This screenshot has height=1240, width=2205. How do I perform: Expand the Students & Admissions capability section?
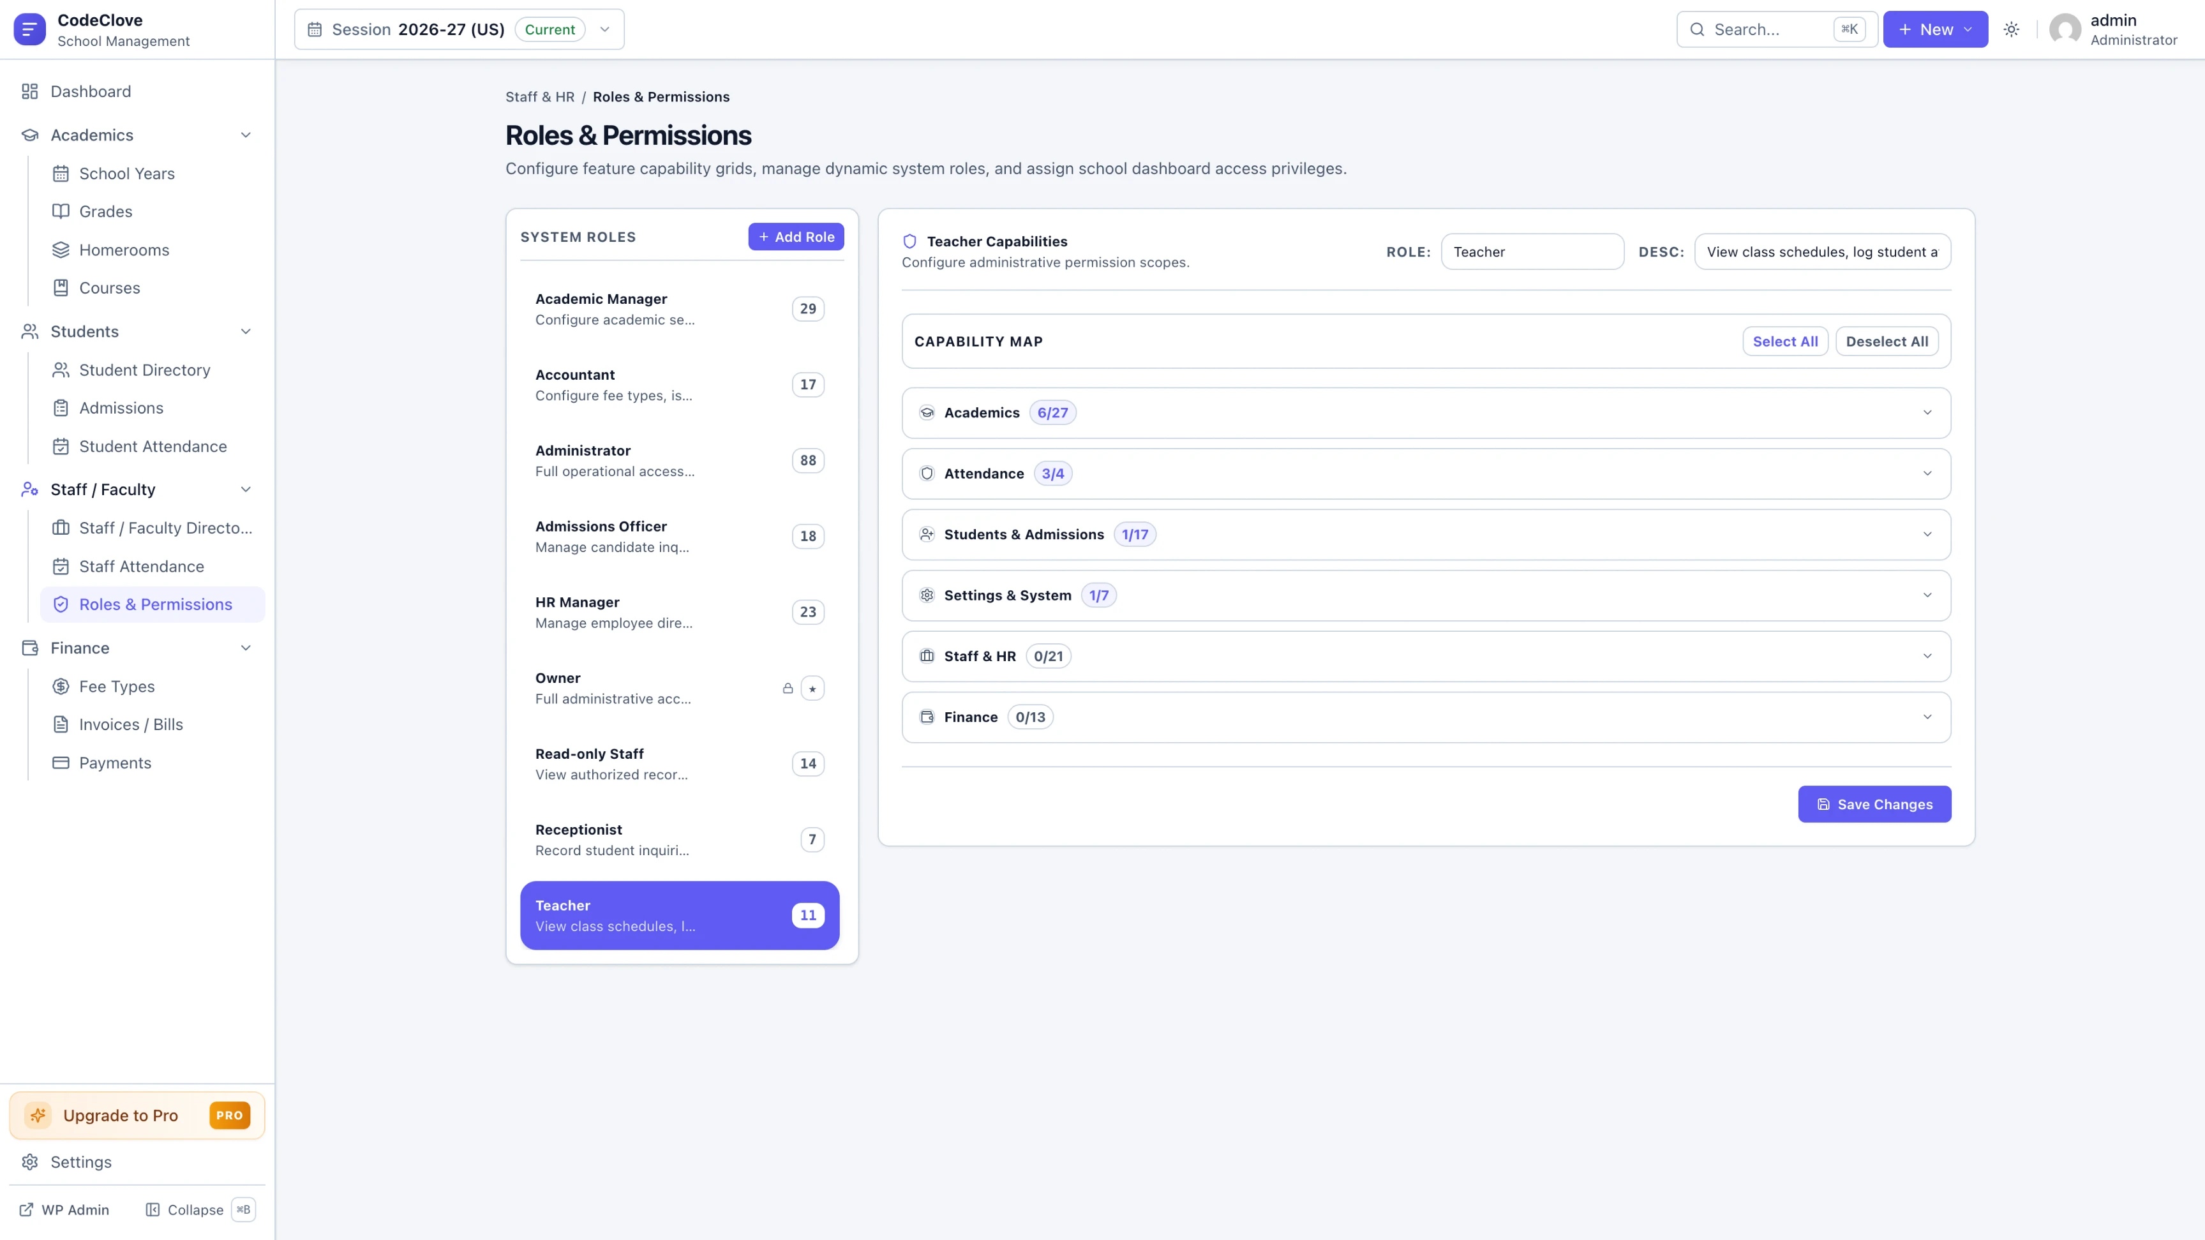1426,534
